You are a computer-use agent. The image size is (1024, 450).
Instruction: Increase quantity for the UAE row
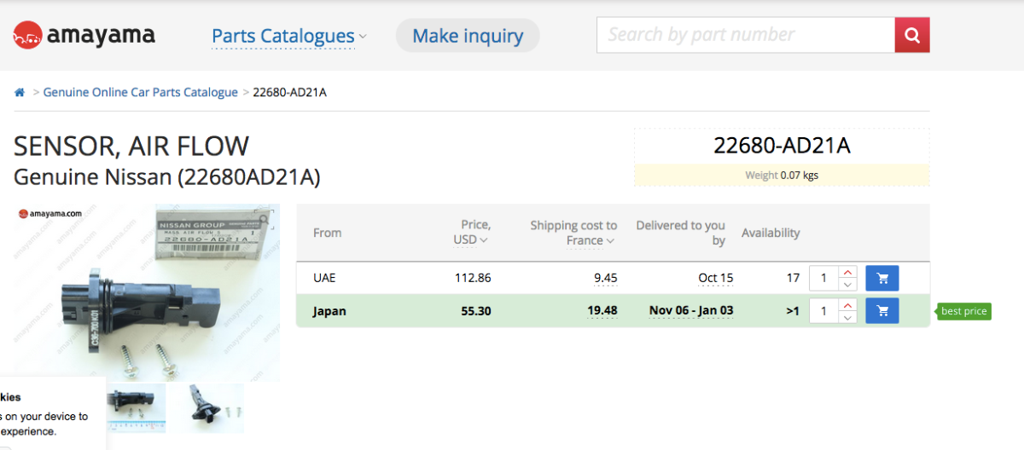click(x=847, y=273)
